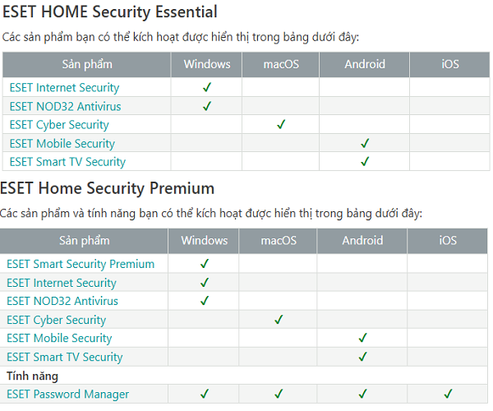Click macOS checkmark in ESET Password Manager row
This screenshot has height=411, width=493.
[279, 394]
